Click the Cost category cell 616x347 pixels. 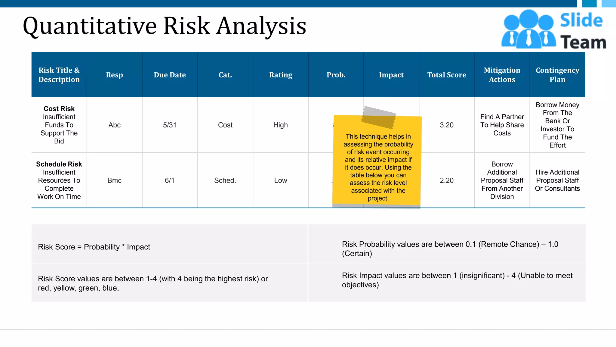pyautogui.click(x=225, y=125)
